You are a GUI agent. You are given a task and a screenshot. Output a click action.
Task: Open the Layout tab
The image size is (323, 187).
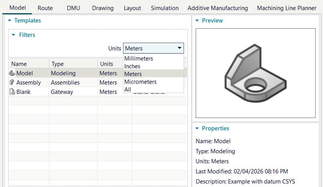click(132, 8)
